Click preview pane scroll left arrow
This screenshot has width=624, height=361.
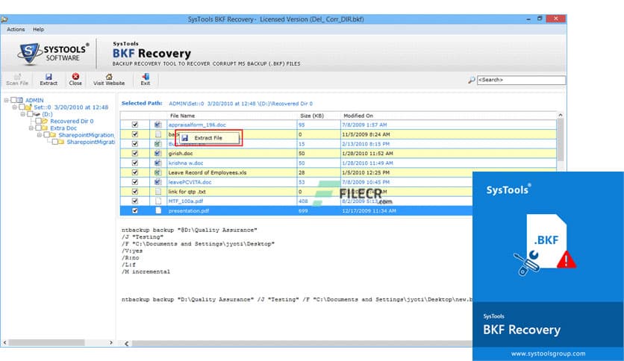(x=127, y=344)
